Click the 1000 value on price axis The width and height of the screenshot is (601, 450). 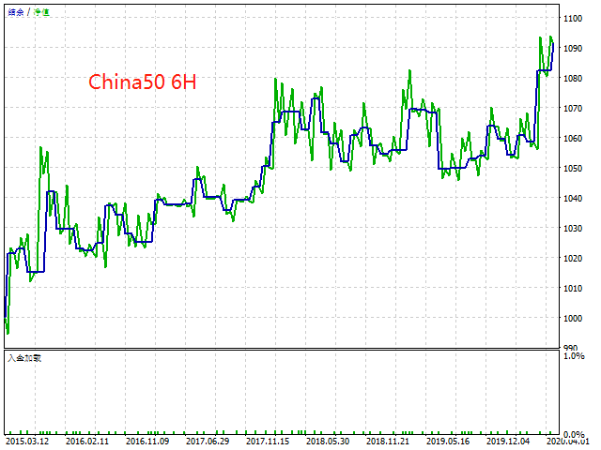tap(573, 319)
